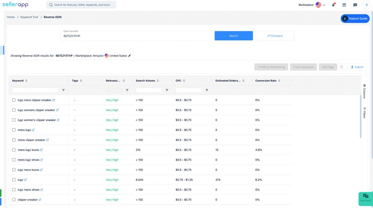
Task: Select the lugz mens clipper sneaker checkbox
Action: coord(14,100)
